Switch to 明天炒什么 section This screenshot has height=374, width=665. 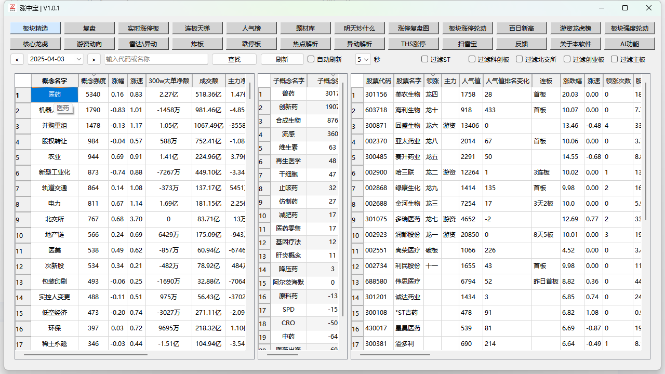click(359, 28)
